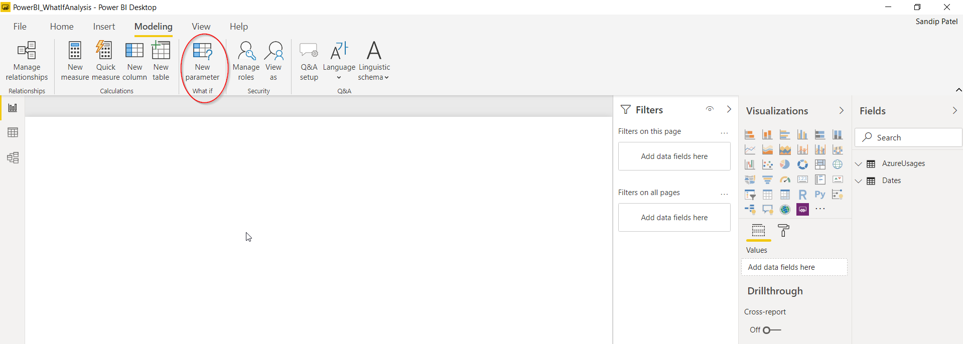The width and height of the screenshot is (963, 344).
Task: Toggle Filters pane visibility eye icon
Action: point(710,109)
